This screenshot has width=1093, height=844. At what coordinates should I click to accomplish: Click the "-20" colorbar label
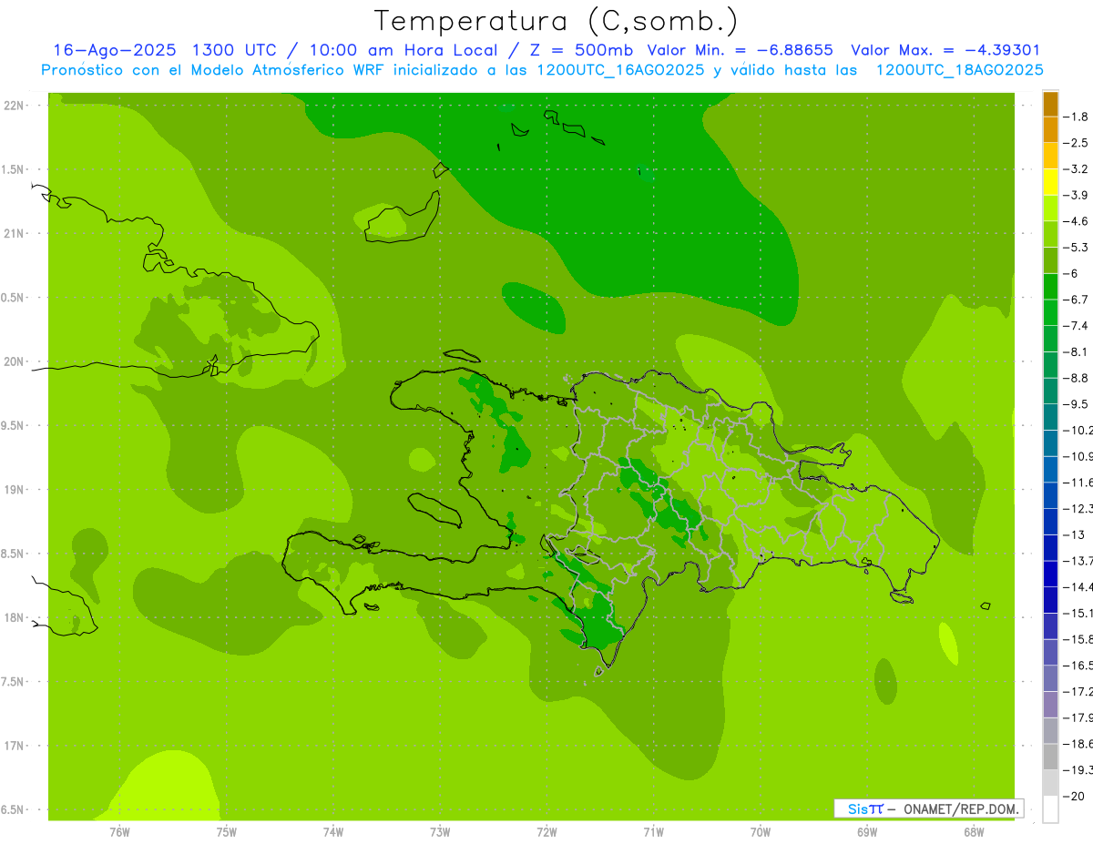pos(1075,796)
